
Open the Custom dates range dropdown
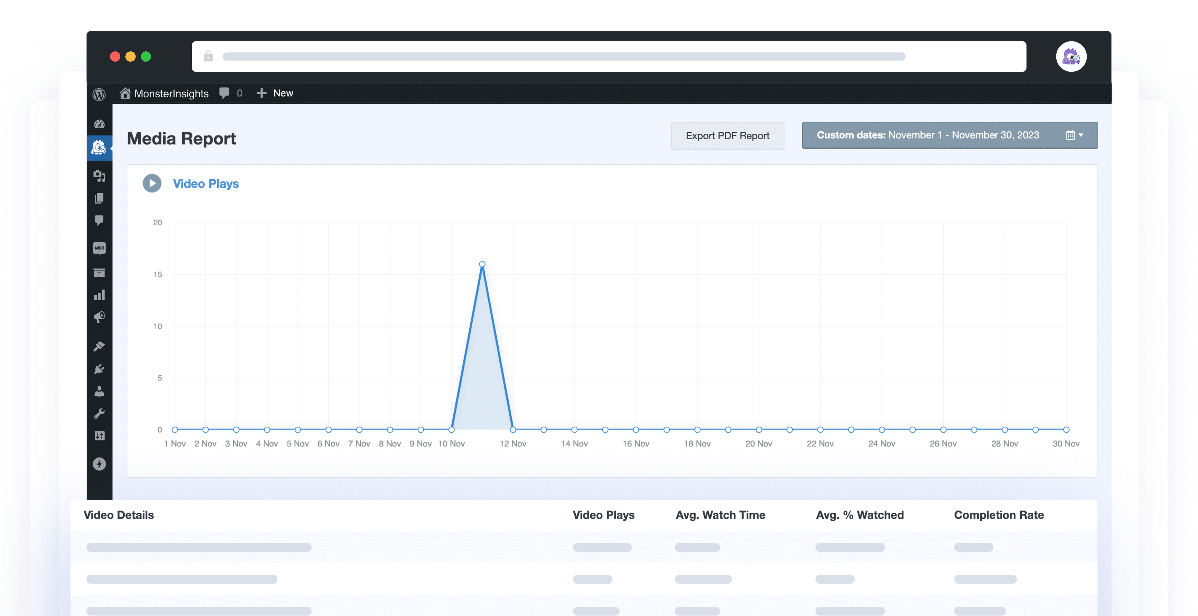click(x=949, y=135)
